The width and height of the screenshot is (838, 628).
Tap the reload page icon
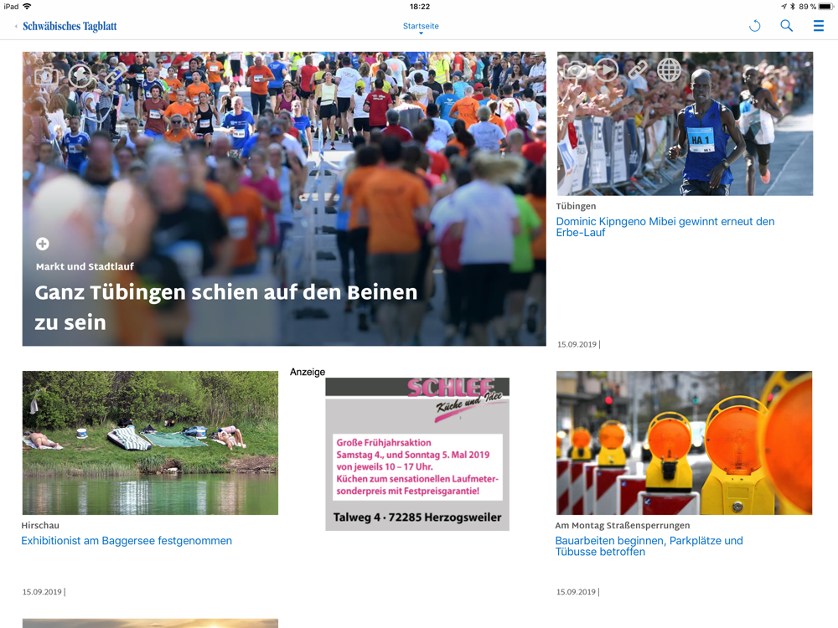pyautogui.click(x=755, y=26)
